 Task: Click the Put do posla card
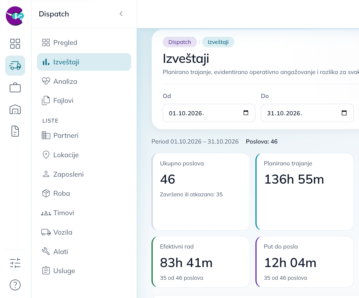pyautogui.click(x=304, y=262)
